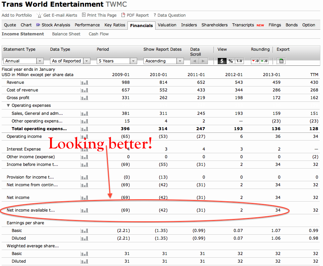
Task: Switch view to 1.0 growth mode
Action: click(x=239, y=61)
